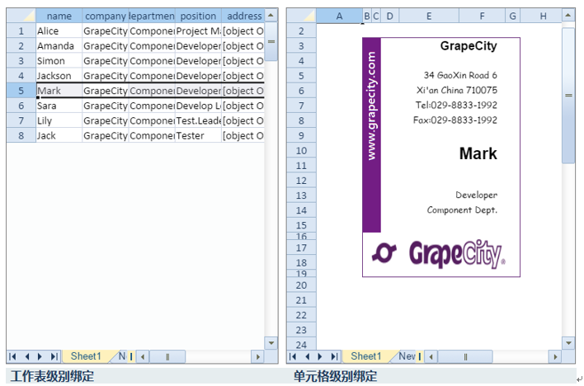Click the Amanda name cell
The width and height of the screenshot is (584, 386).
[59, 45]
